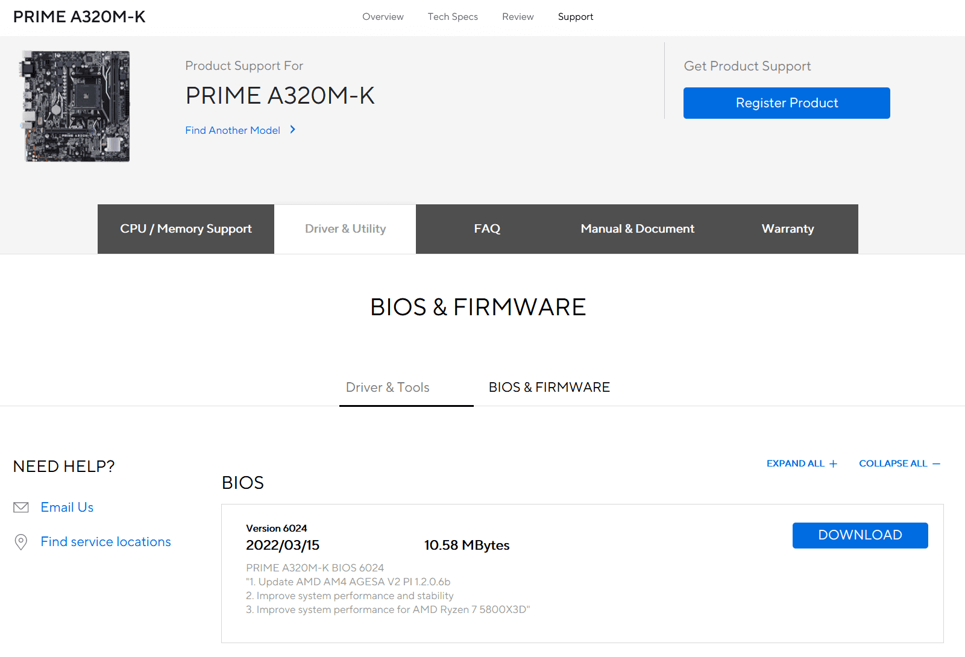Select the Driver & Utility tab

[345, 229]
